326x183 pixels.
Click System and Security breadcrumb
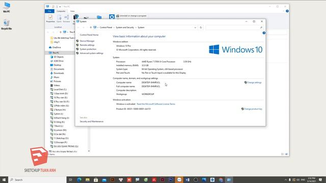click(x=125, y=27)
